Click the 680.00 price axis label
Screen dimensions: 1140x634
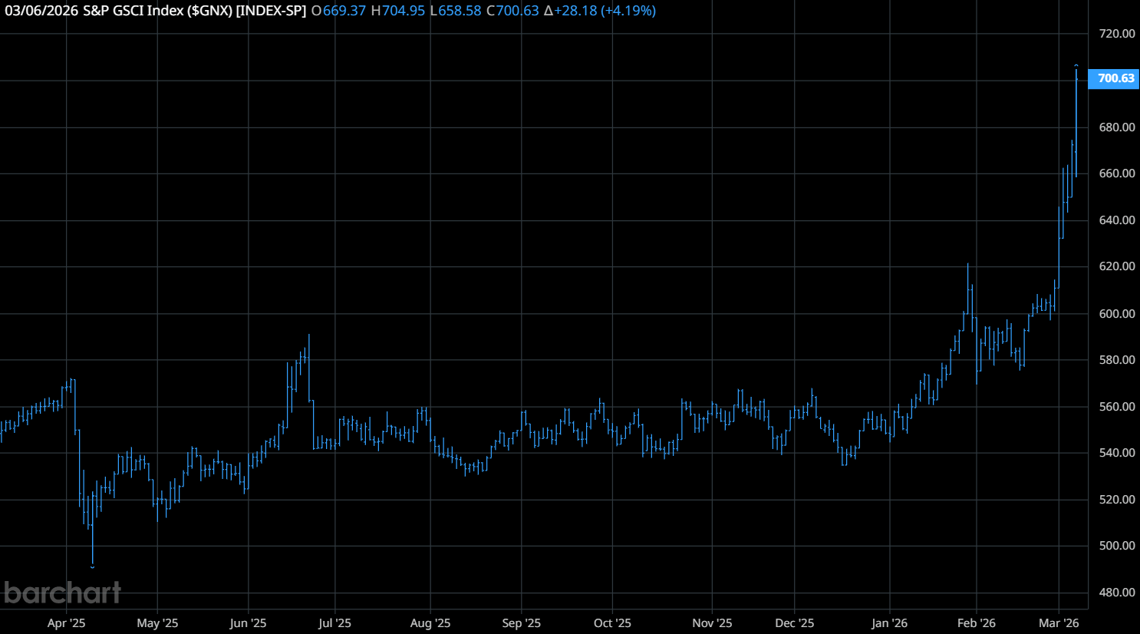click(1117, 127)
